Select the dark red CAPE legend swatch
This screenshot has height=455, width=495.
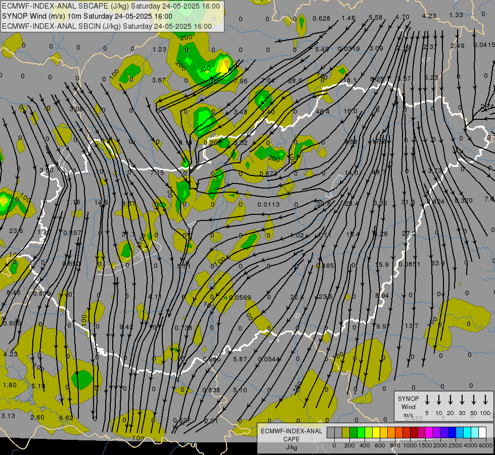point(414,433)
